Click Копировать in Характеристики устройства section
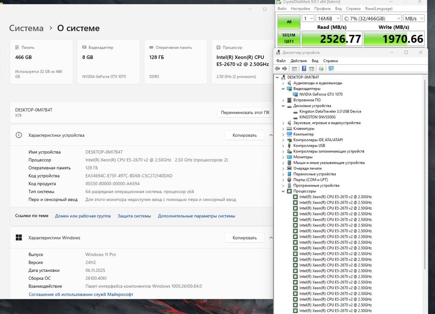This screenshot has width=435, height=314. (x=244, y=135)
